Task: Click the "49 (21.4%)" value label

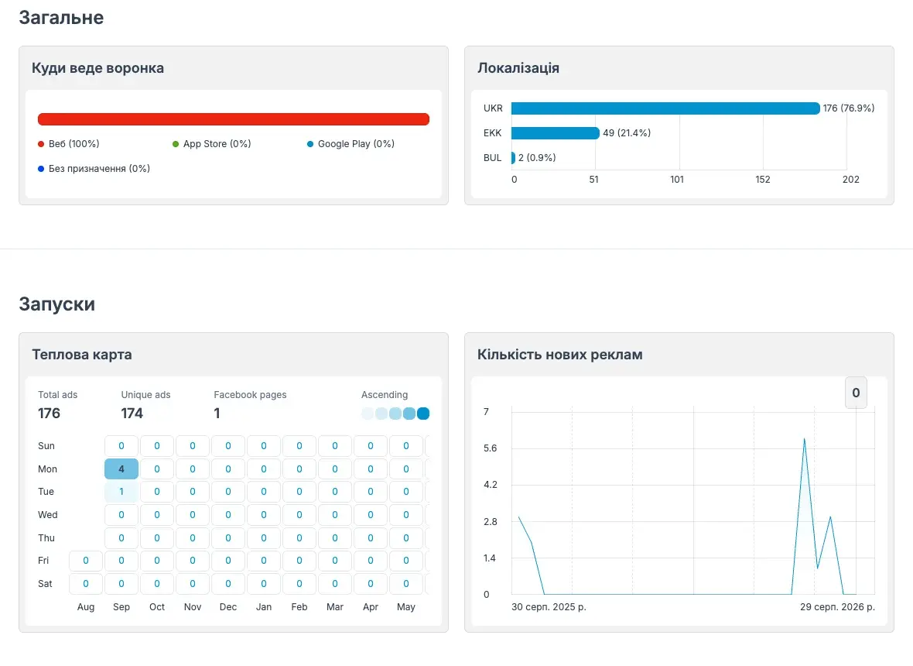Action: point(627,133)
